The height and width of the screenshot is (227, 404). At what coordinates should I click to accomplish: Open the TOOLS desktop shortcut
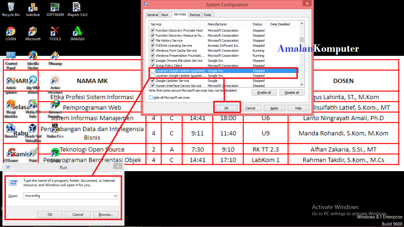(55, 33)
